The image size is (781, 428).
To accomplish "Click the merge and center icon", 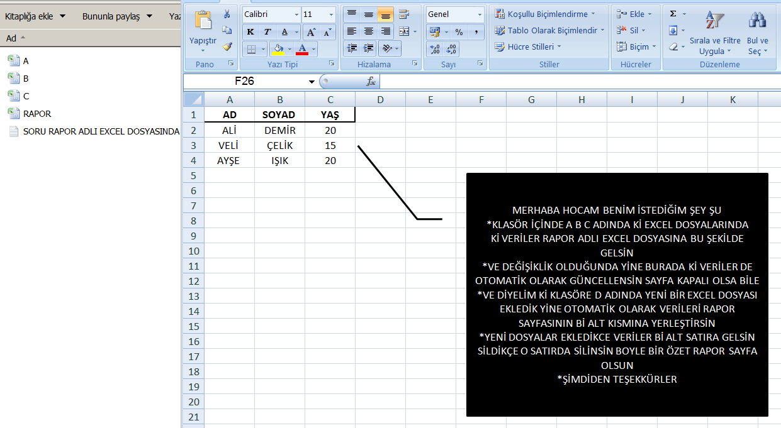I will pyautogui.click(x=403, y=31).
